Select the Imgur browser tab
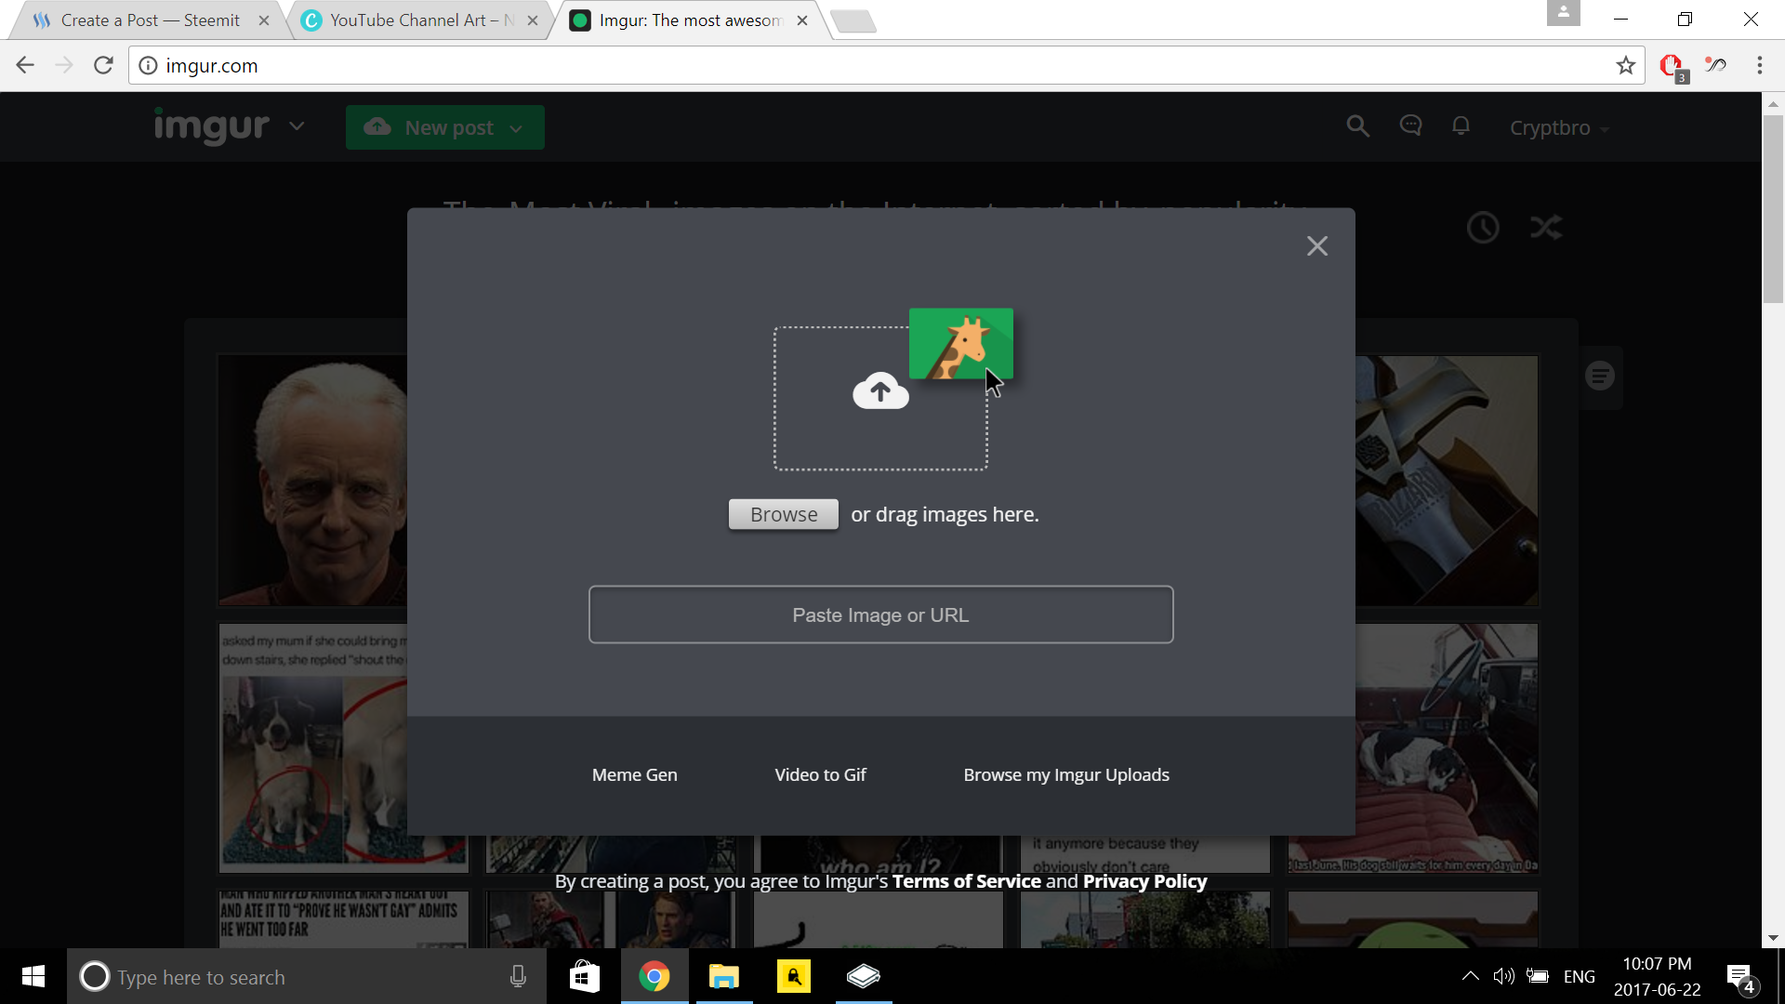Screen dimensions: 1785x1004 688,20
